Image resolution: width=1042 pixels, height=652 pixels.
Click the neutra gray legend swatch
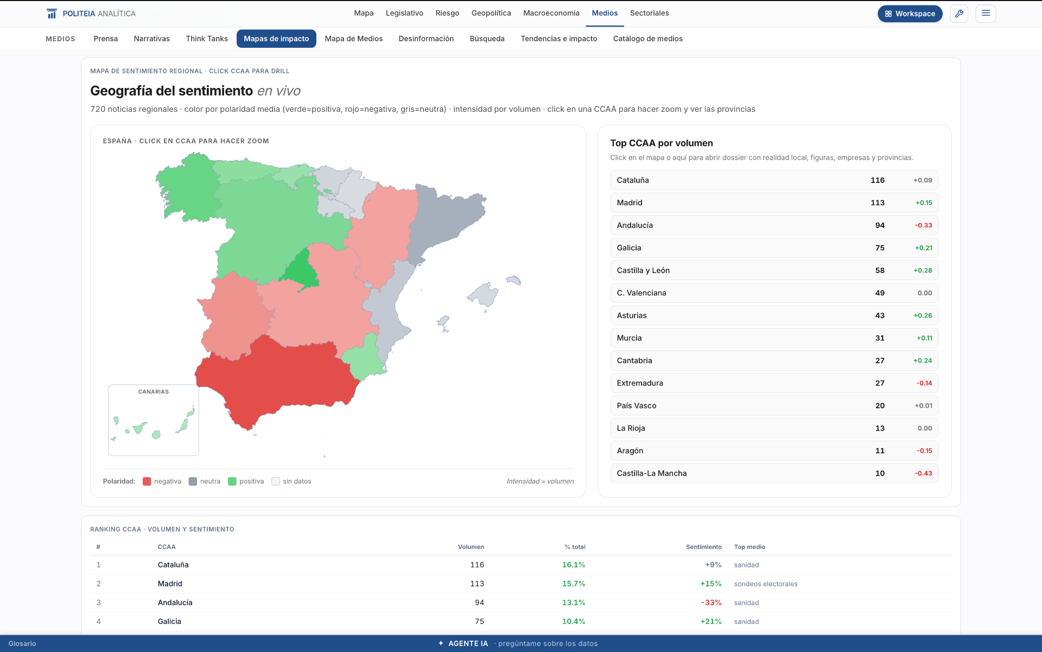tap(193, 482)
